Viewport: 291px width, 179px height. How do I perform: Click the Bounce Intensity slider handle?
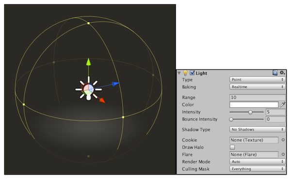pos(231,119)
